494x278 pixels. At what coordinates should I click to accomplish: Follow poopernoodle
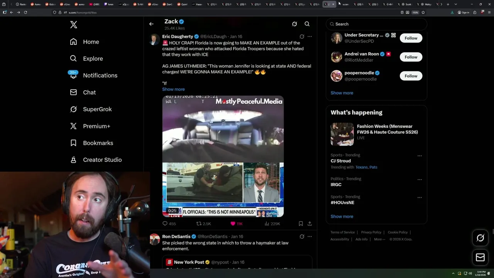[x=411, y=76]
